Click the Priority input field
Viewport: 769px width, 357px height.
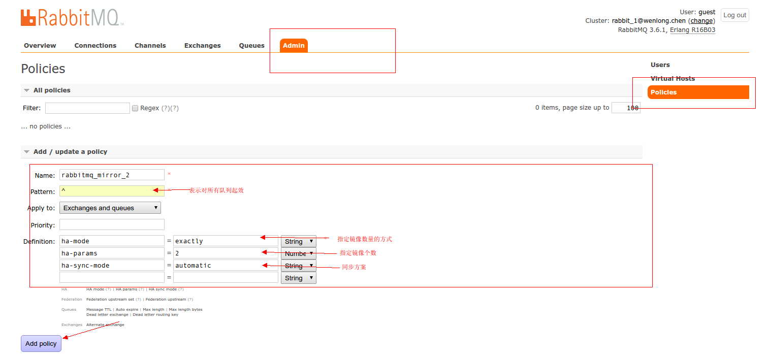click(112, 224)
